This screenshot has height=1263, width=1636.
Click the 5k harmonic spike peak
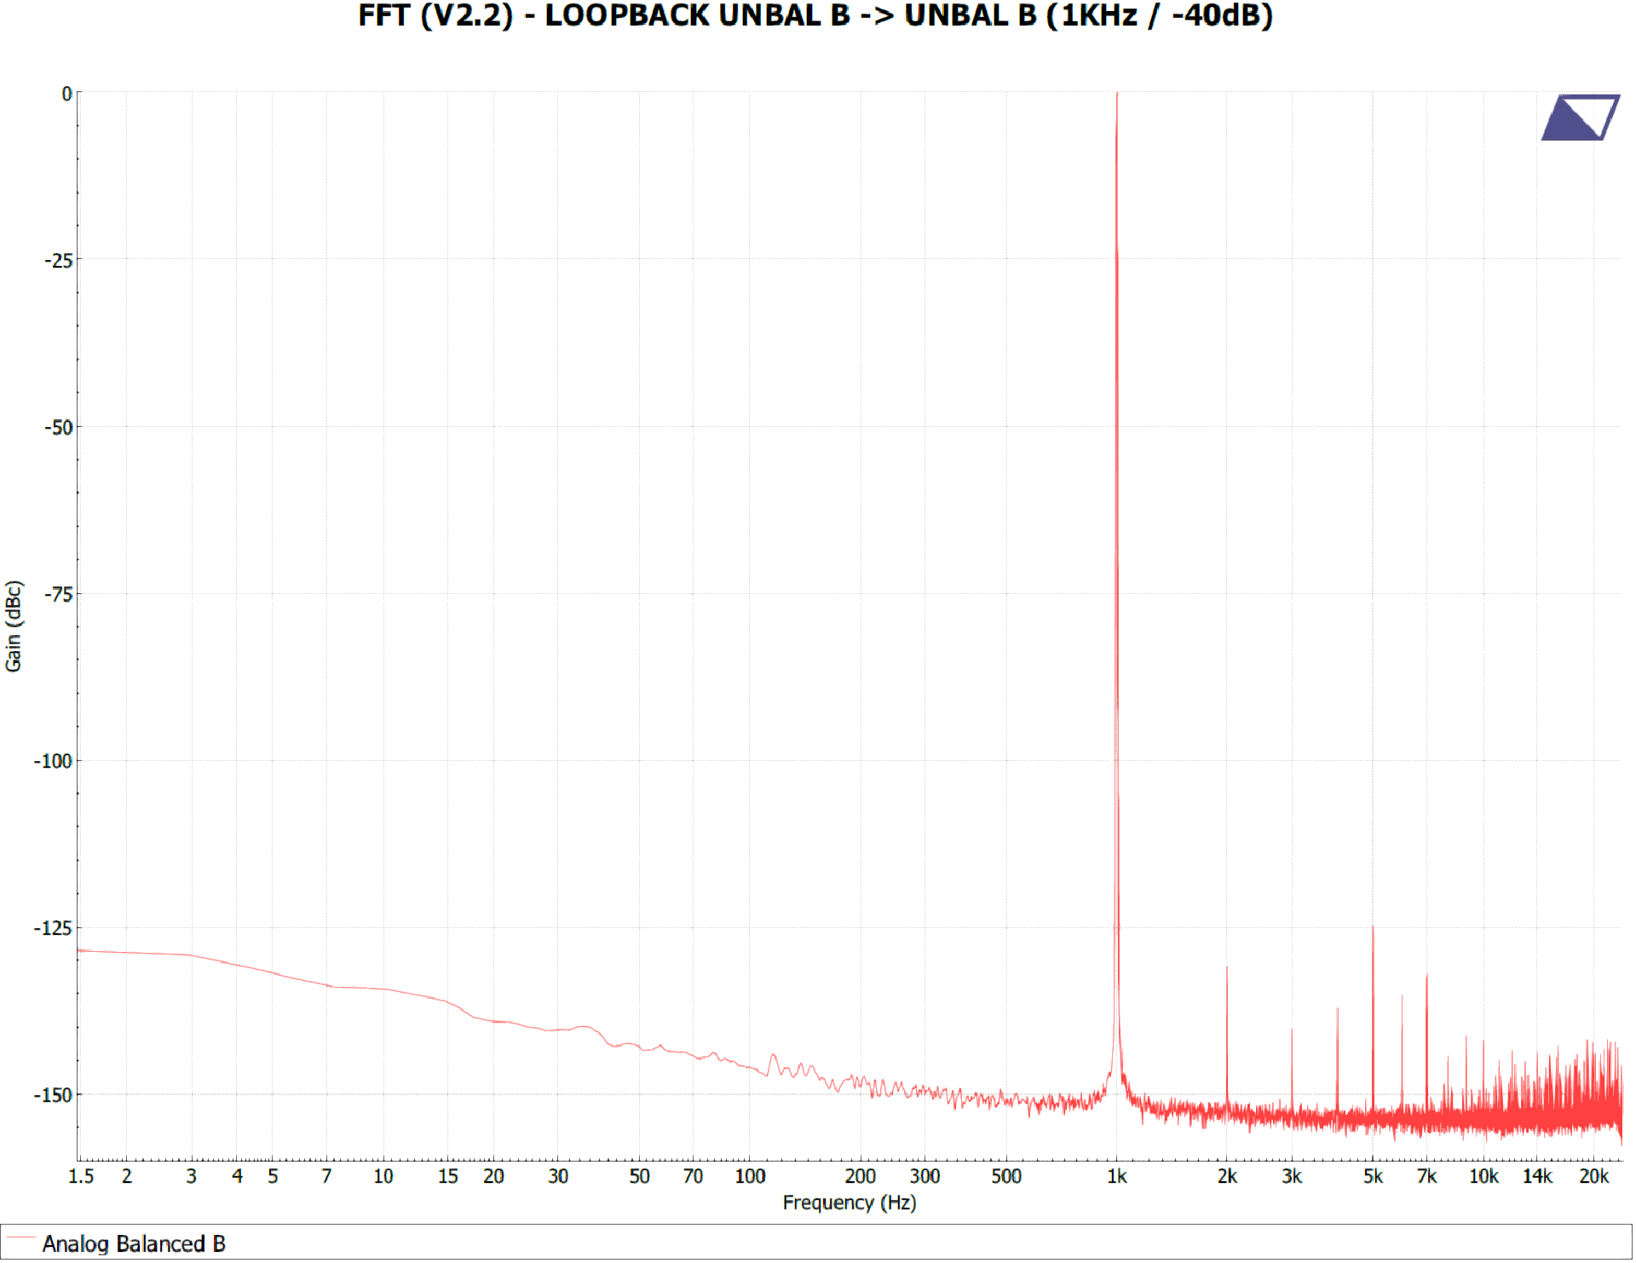click(1373, 926)
